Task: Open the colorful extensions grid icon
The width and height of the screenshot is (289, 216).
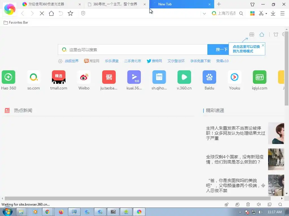Action: click(x=252, y=13)
